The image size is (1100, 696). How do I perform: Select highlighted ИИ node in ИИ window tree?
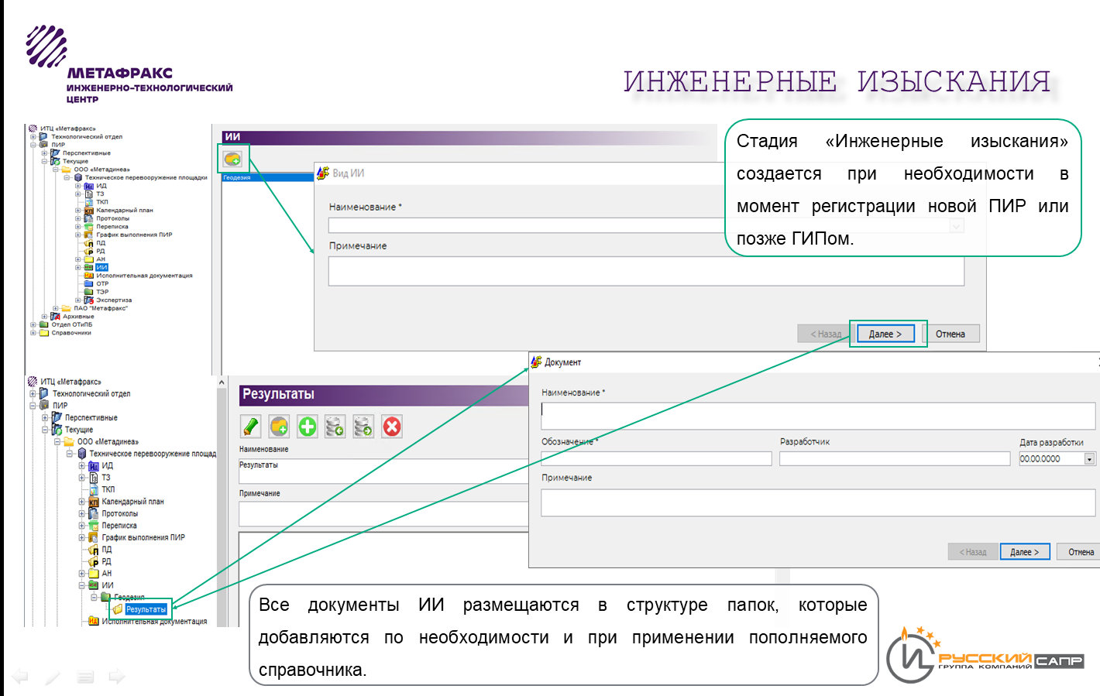[101, 268]
